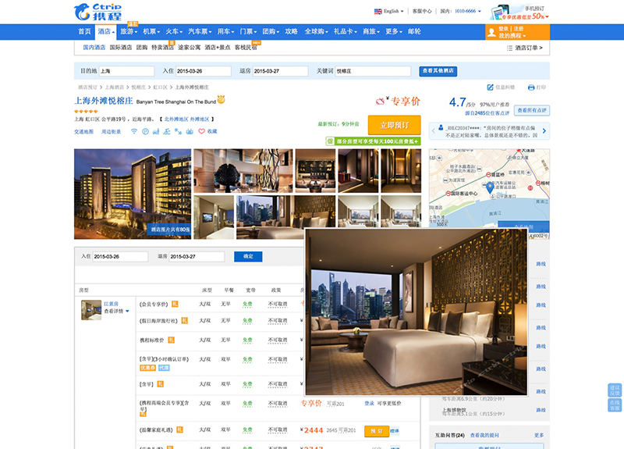The image size is (624, 449).
Task: Click the 建议反馈 floating side button
Action: coord(615,390)
